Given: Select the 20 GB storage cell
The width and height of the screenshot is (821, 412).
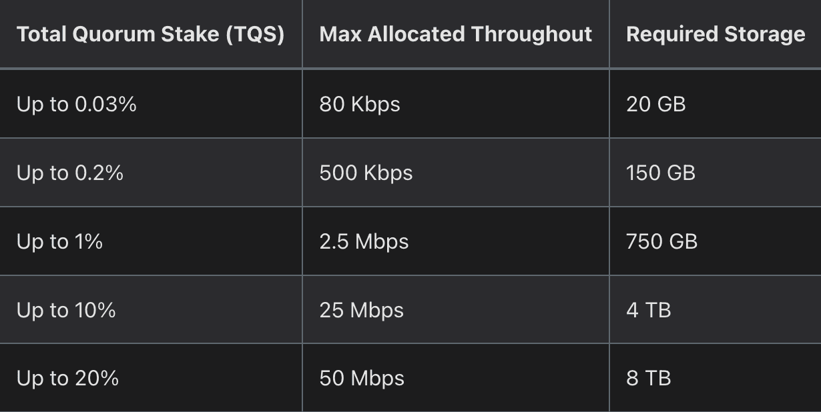Looking at the screenshot, I should click(x=655, y=104).
